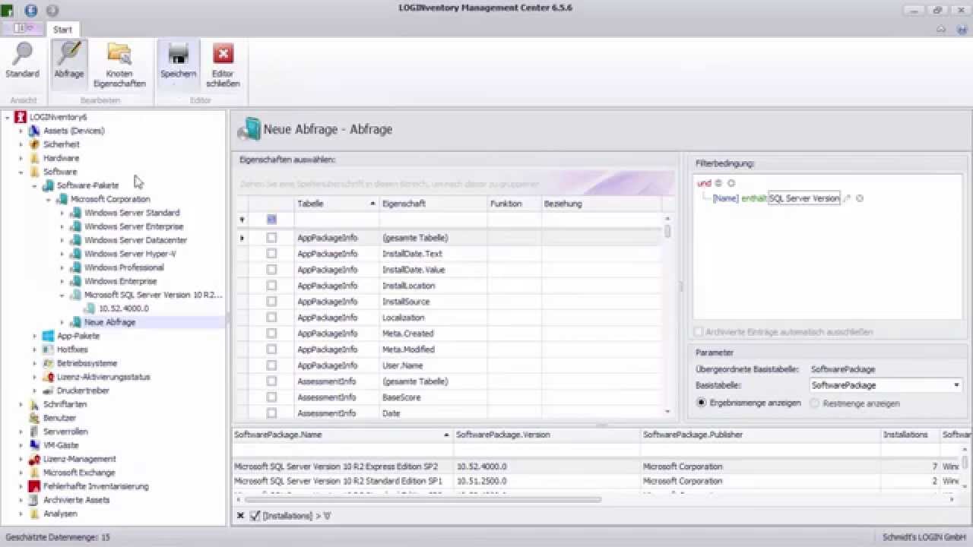The image size is (973, 547).
Task: Select the SQL Server Express Edition SP2 row
Action: point(597,466)
